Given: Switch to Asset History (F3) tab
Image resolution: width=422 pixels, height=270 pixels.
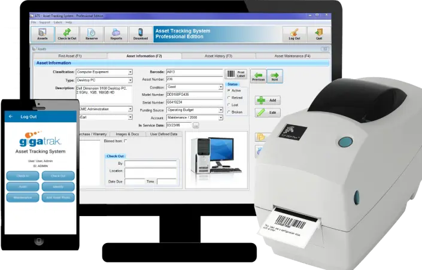Looking at the screenshot, I should coord(218,56).
